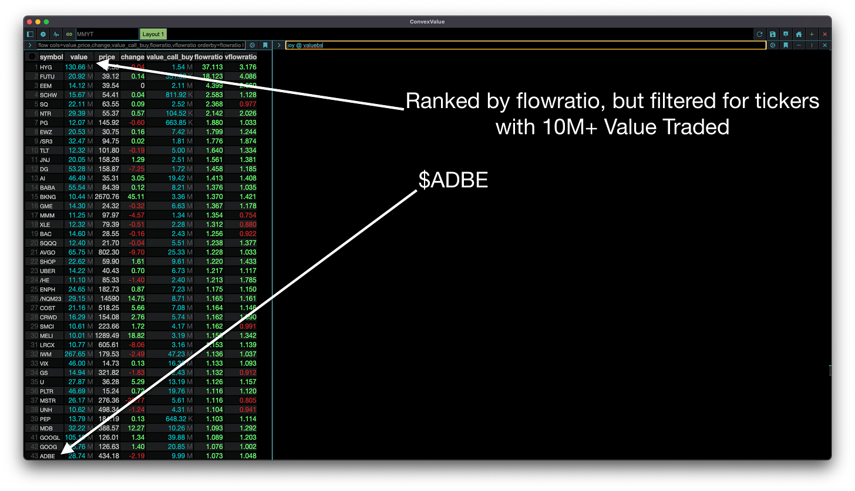Split right pane horizontally with minus icon

[x=799, y=45]
